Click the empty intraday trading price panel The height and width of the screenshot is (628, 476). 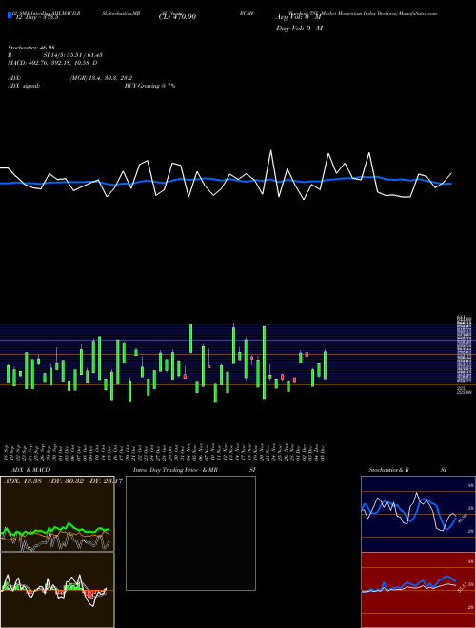click(190, 533)
